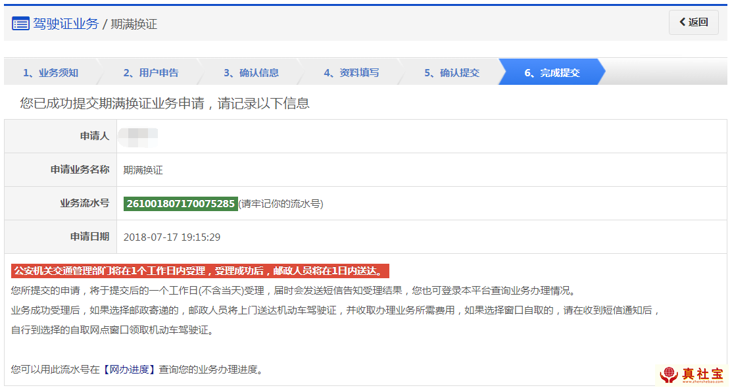732x390 pixels.
Task: Click the 驾驶证业务 header title
Action: click(x=65, y=24)
